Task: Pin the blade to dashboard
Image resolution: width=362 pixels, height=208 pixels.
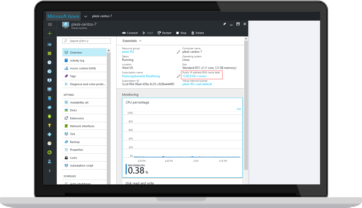Action: 225,24
